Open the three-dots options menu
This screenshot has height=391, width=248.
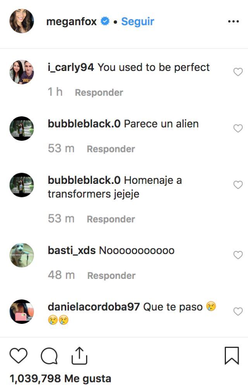(233, 21)
